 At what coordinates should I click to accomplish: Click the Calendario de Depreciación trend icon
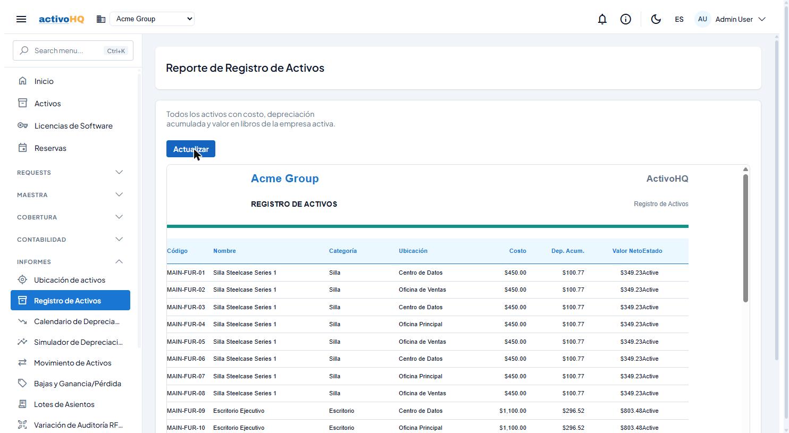pyautogui.click(x=22, y=321)
